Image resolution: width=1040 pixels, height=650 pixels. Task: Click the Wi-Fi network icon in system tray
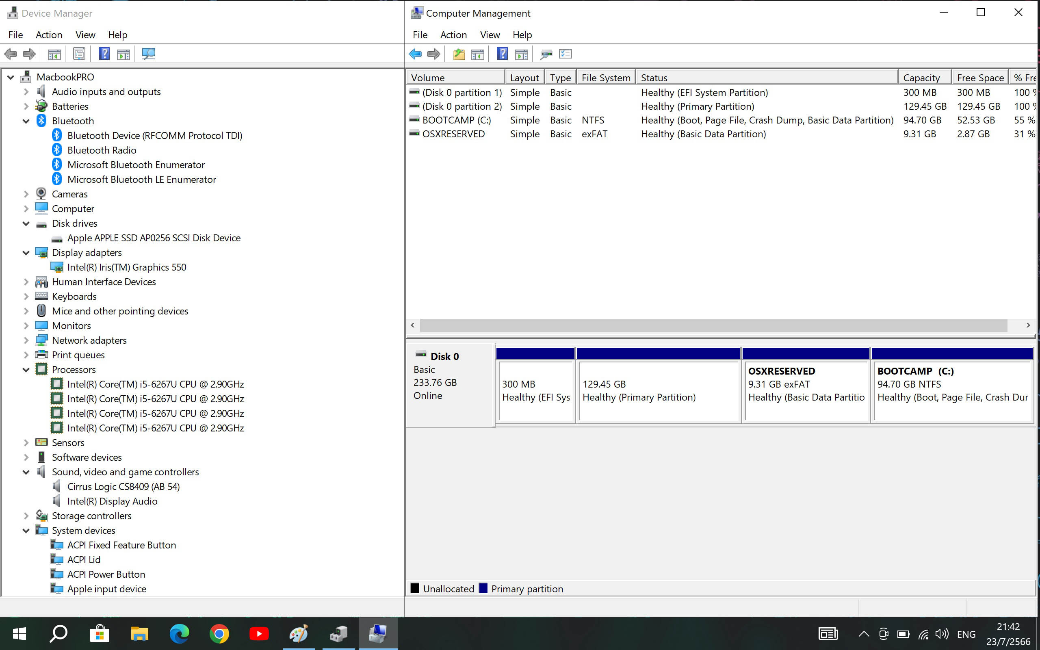[x=923, y=634]
